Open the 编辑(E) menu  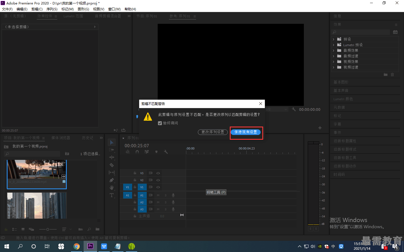[22, 9]
